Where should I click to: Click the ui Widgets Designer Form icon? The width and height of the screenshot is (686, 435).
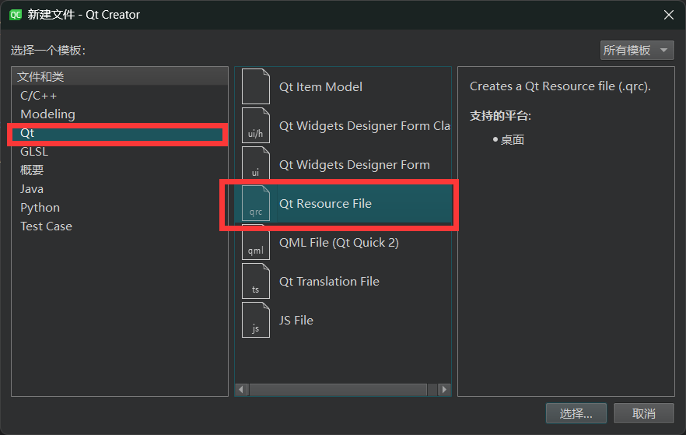pos(256,164)
